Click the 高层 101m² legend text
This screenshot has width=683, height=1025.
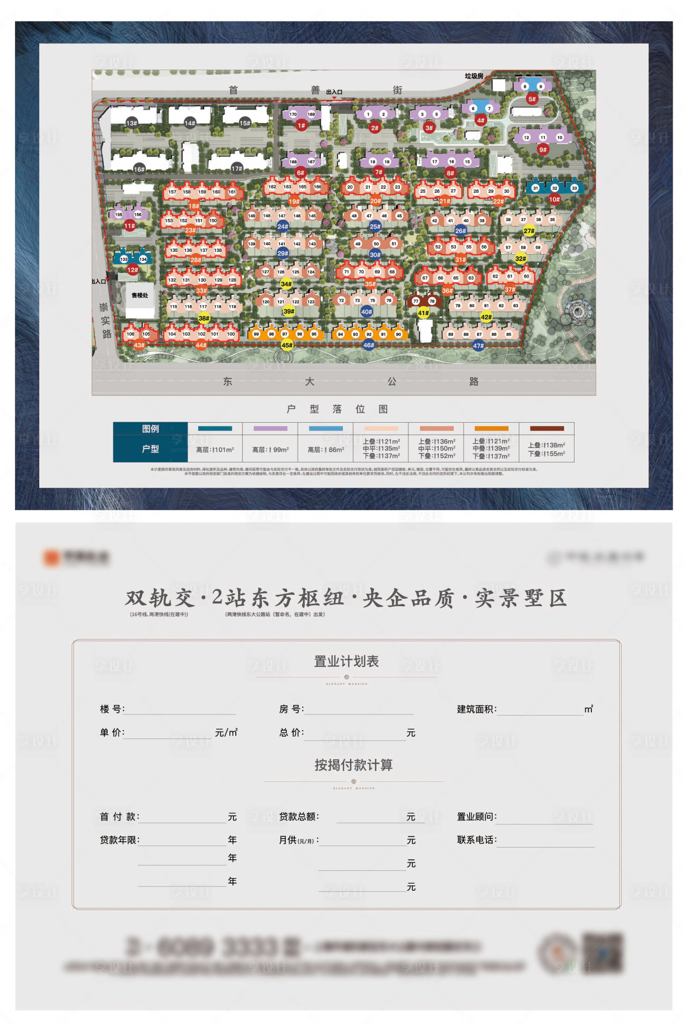pos(215,450)
